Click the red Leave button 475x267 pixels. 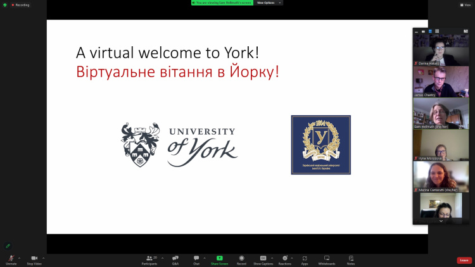pos(464,260)
